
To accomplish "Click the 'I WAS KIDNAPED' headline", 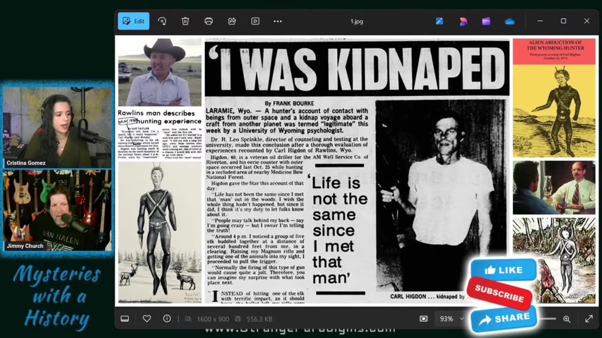I will [x=357, y=68].
